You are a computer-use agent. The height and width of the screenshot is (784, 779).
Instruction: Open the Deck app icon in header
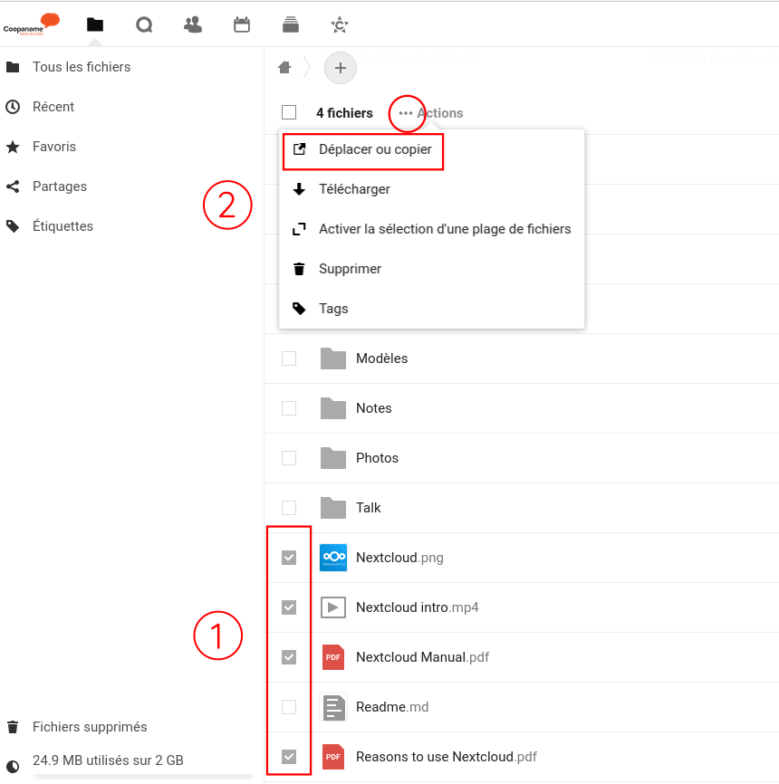[291, 25]
